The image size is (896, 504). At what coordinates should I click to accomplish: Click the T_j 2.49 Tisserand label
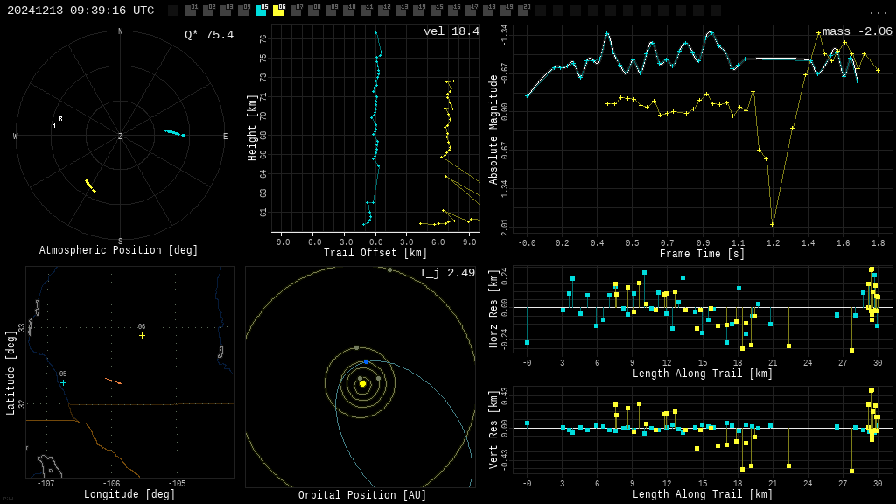(x=446, y=273)
